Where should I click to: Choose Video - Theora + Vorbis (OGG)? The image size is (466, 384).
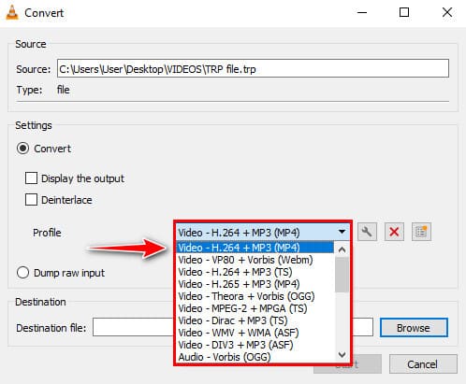tap(255, 296)
